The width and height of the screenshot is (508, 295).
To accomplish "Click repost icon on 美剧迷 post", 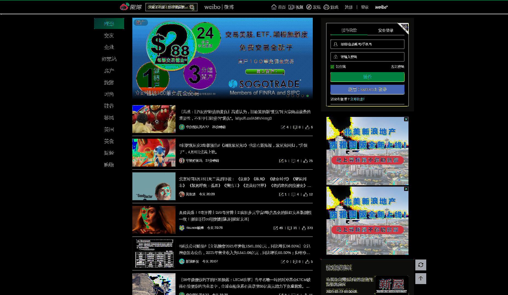I will pos(281,194).
